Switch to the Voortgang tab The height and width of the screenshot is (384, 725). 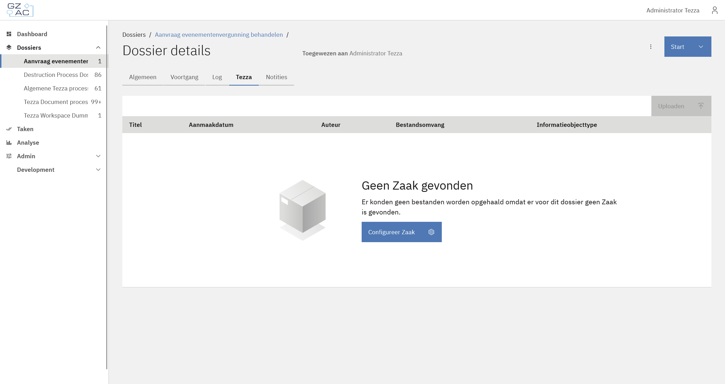[x=184, y=77]
